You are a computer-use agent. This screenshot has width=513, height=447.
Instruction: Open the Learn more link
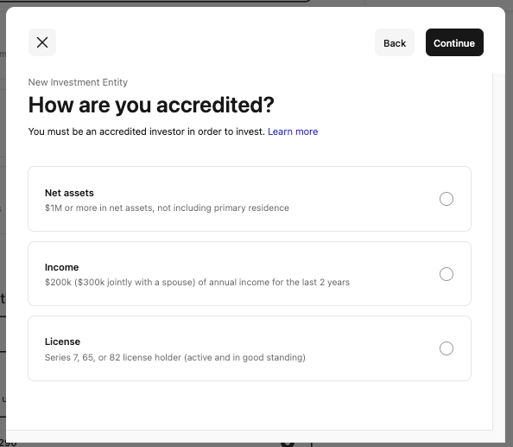293,131
